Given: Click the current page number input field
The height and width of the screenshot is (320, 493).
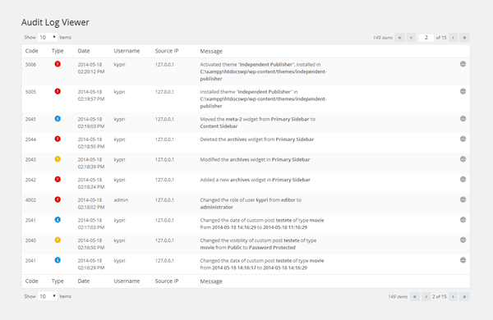Looking at the screenshot, I should point(426,38).
